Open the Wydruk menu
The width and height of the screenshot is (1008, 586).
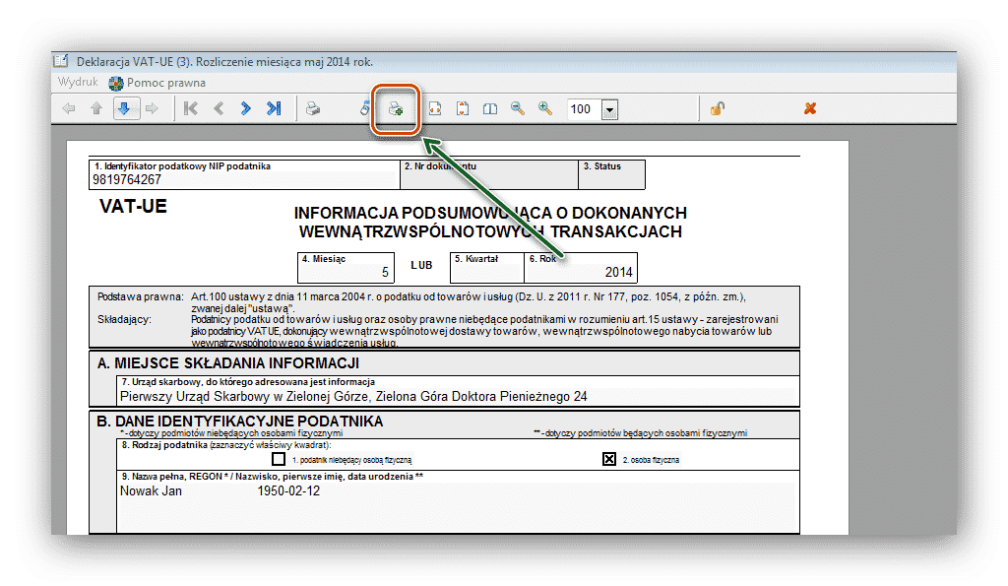tap(78, 83)
